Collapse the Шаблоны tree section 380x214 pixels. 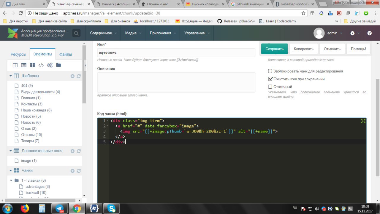pos(11,76)
